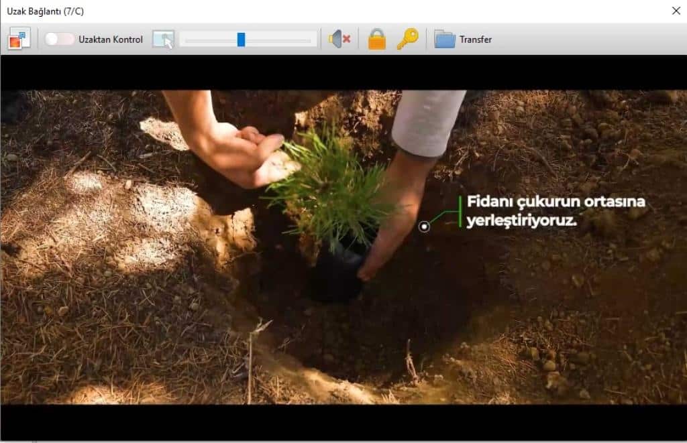
Task: Click the Uzaktan Kontrol text label
Action: (111, 40)
